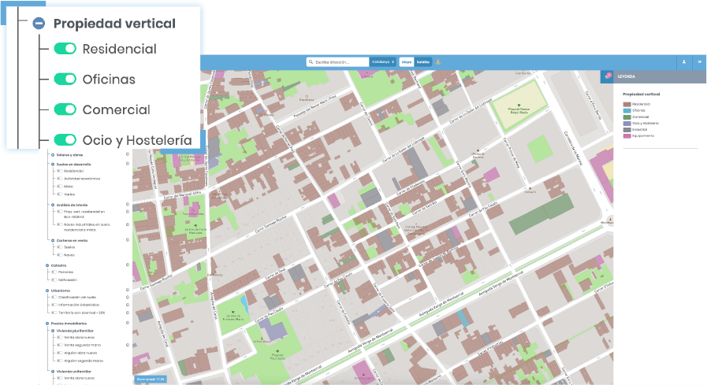Enable Información Urbanística toggle
Screen dimensions: 707x385
pyautogui.click(x=54, y=305)
